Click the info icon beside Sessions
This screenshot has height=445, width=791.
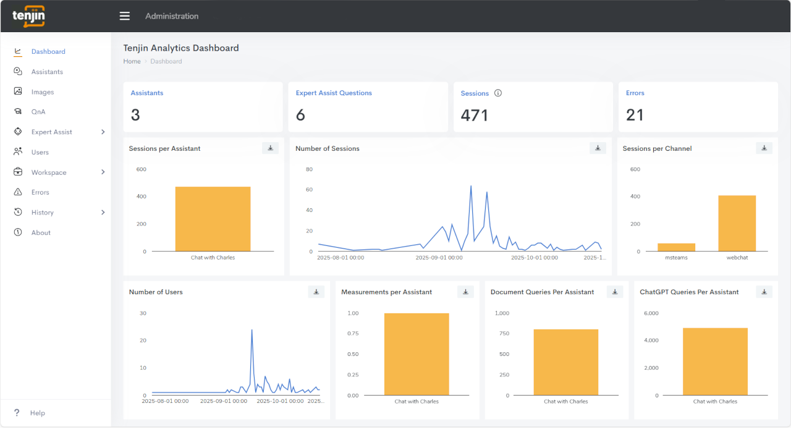pyautogui.click(x=498, y=93)
